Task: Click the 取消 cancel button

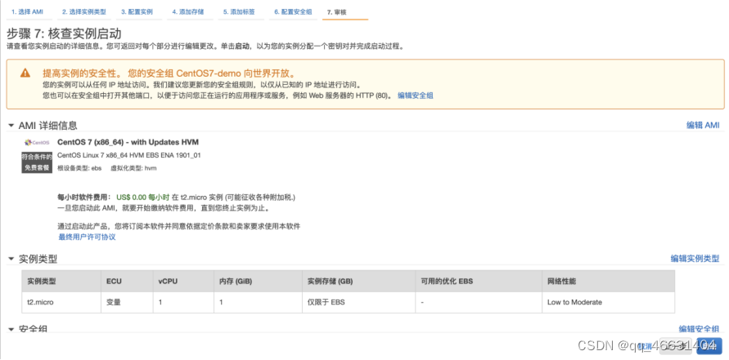Action: click(x=645, y=346)
